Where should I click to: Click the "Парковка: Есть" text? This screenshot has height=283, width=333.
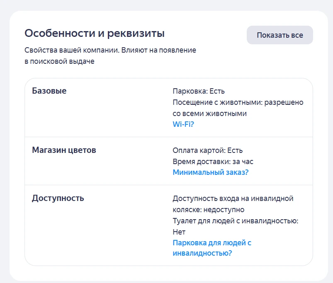[x=199, y=91]
